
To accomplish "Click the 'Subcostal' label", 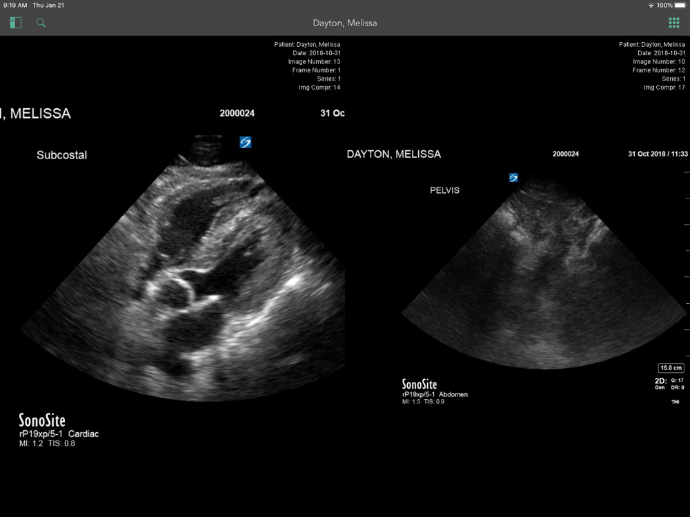I will [x=61, y=154].
